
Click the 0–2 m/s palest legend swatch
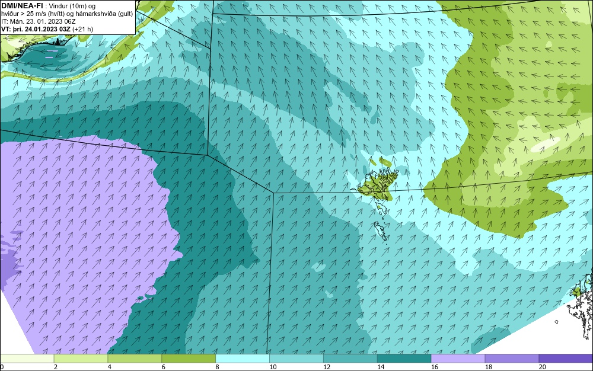click(27, 359)
